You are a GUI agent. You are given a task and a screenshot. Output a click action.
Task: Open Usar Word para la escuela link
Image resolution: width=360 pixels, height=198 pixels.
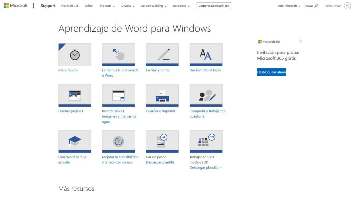pos(72,160)
